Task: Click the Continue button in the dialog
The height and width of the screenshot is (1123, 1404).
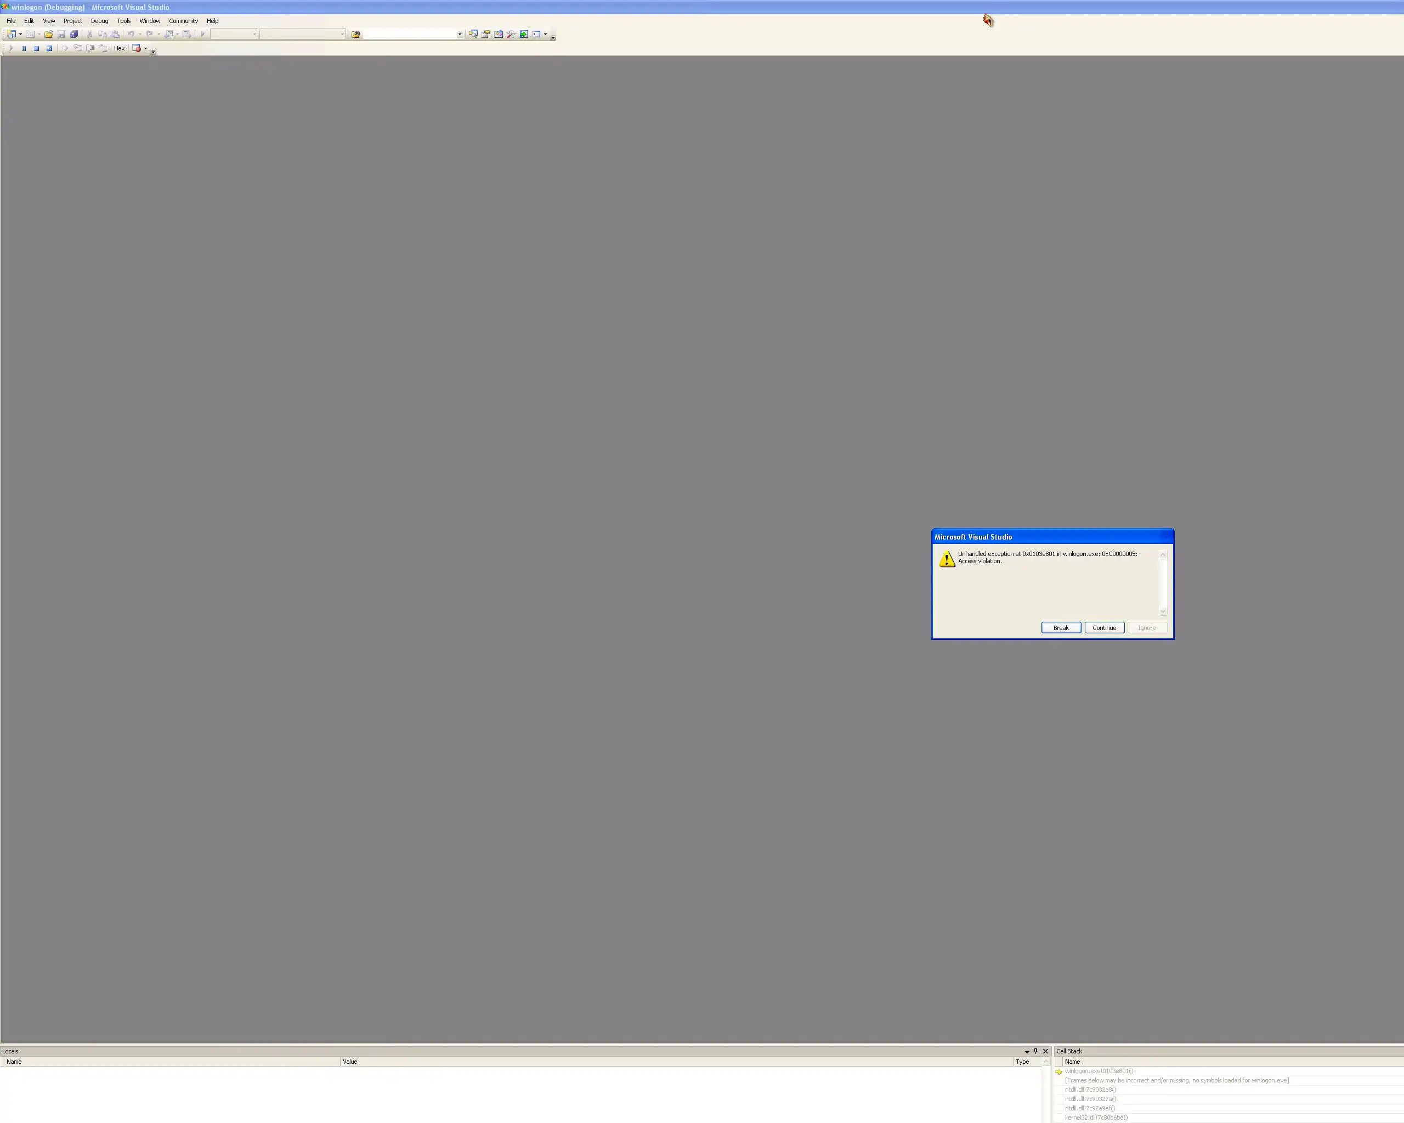Action: tap(1104, 628)
